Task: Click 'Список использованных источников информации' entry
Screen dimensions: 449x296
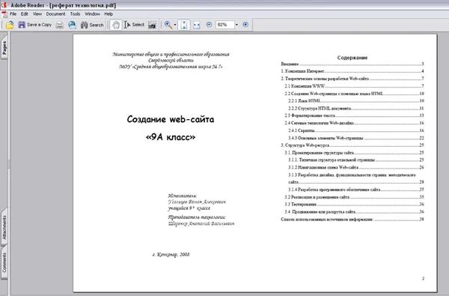Action: click(352, 219)
